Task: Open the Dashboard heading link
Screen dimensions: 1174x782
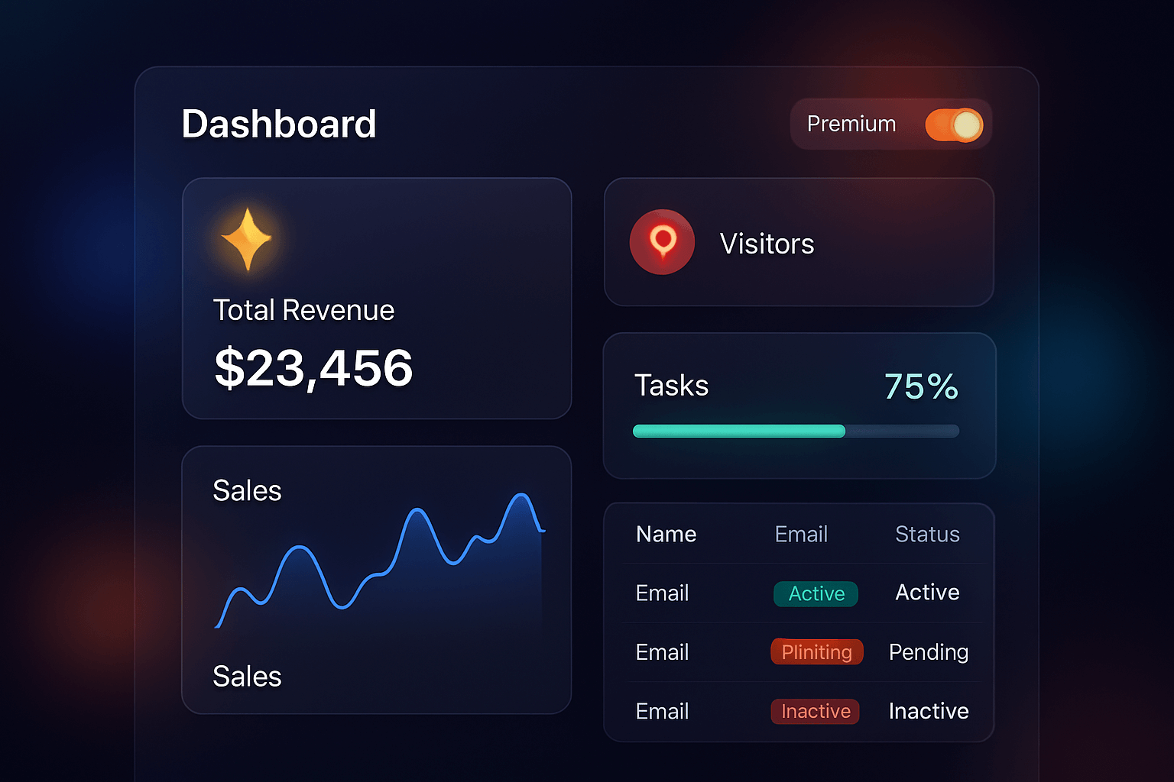Action: [x=279, y=124]
